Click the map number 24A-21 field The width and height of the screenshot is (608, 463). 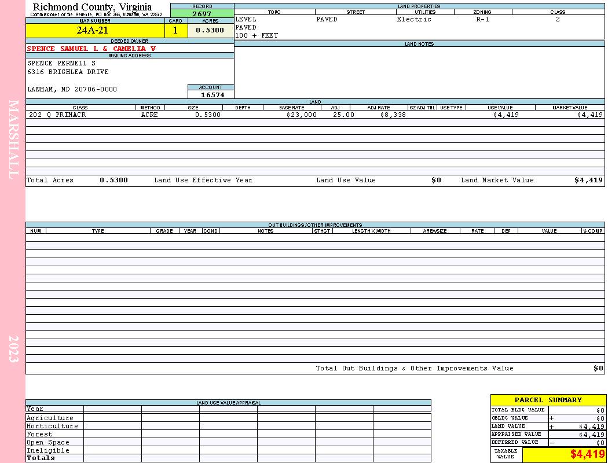click(x=95, y=30)
